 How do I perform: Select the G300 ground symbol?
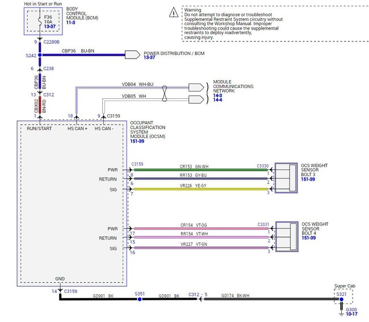pyautogui.click(x=341, y=313)
